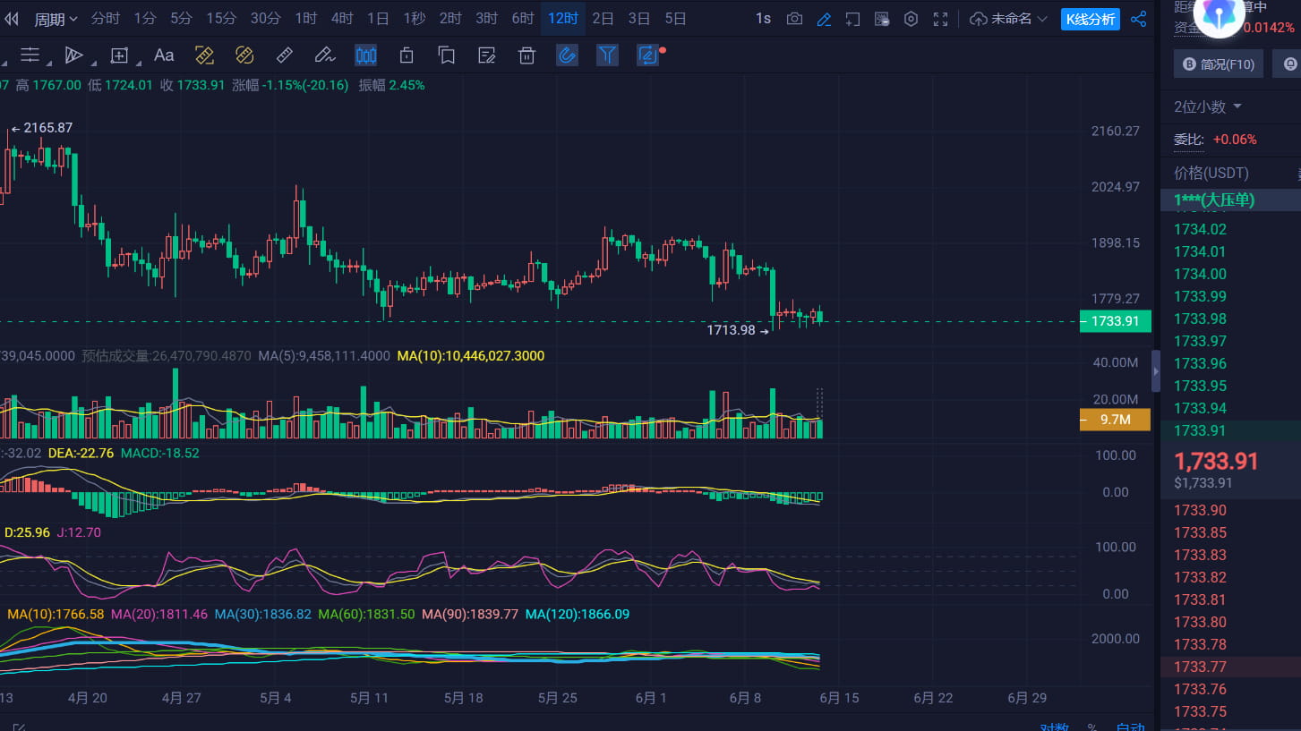Click the orange 9.7M volume label
The width and height of the screenshot is (1301, 731).
tap(1115, 419)
